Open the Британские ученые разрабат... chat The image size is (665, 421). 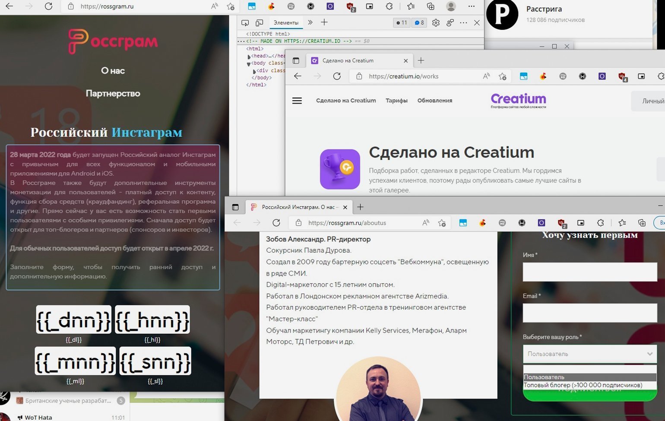(x=65, y=401)
